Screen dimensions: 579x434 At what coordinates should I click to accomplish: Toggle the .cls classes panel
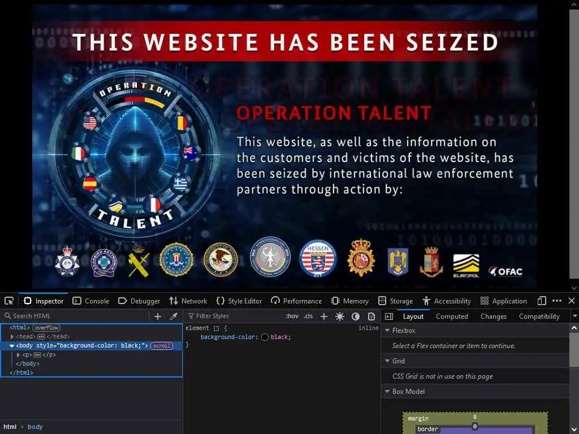click(308, 316)
